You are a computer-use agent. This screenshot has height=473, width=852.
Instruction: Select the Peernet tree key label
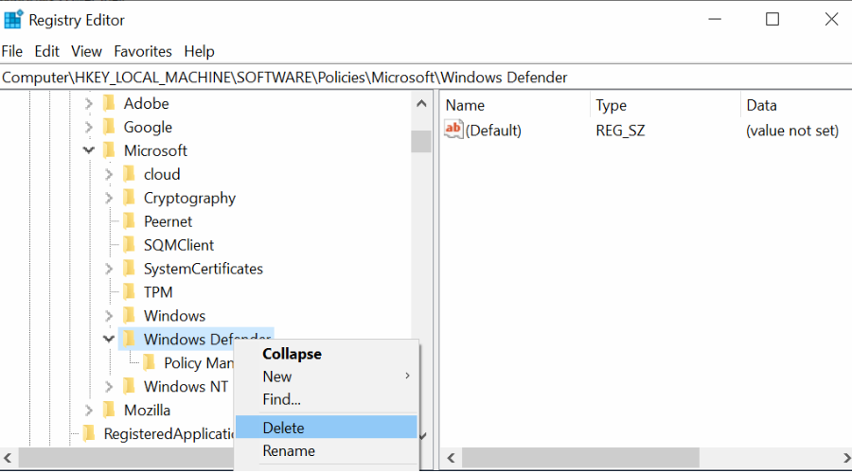click(168, 221)
